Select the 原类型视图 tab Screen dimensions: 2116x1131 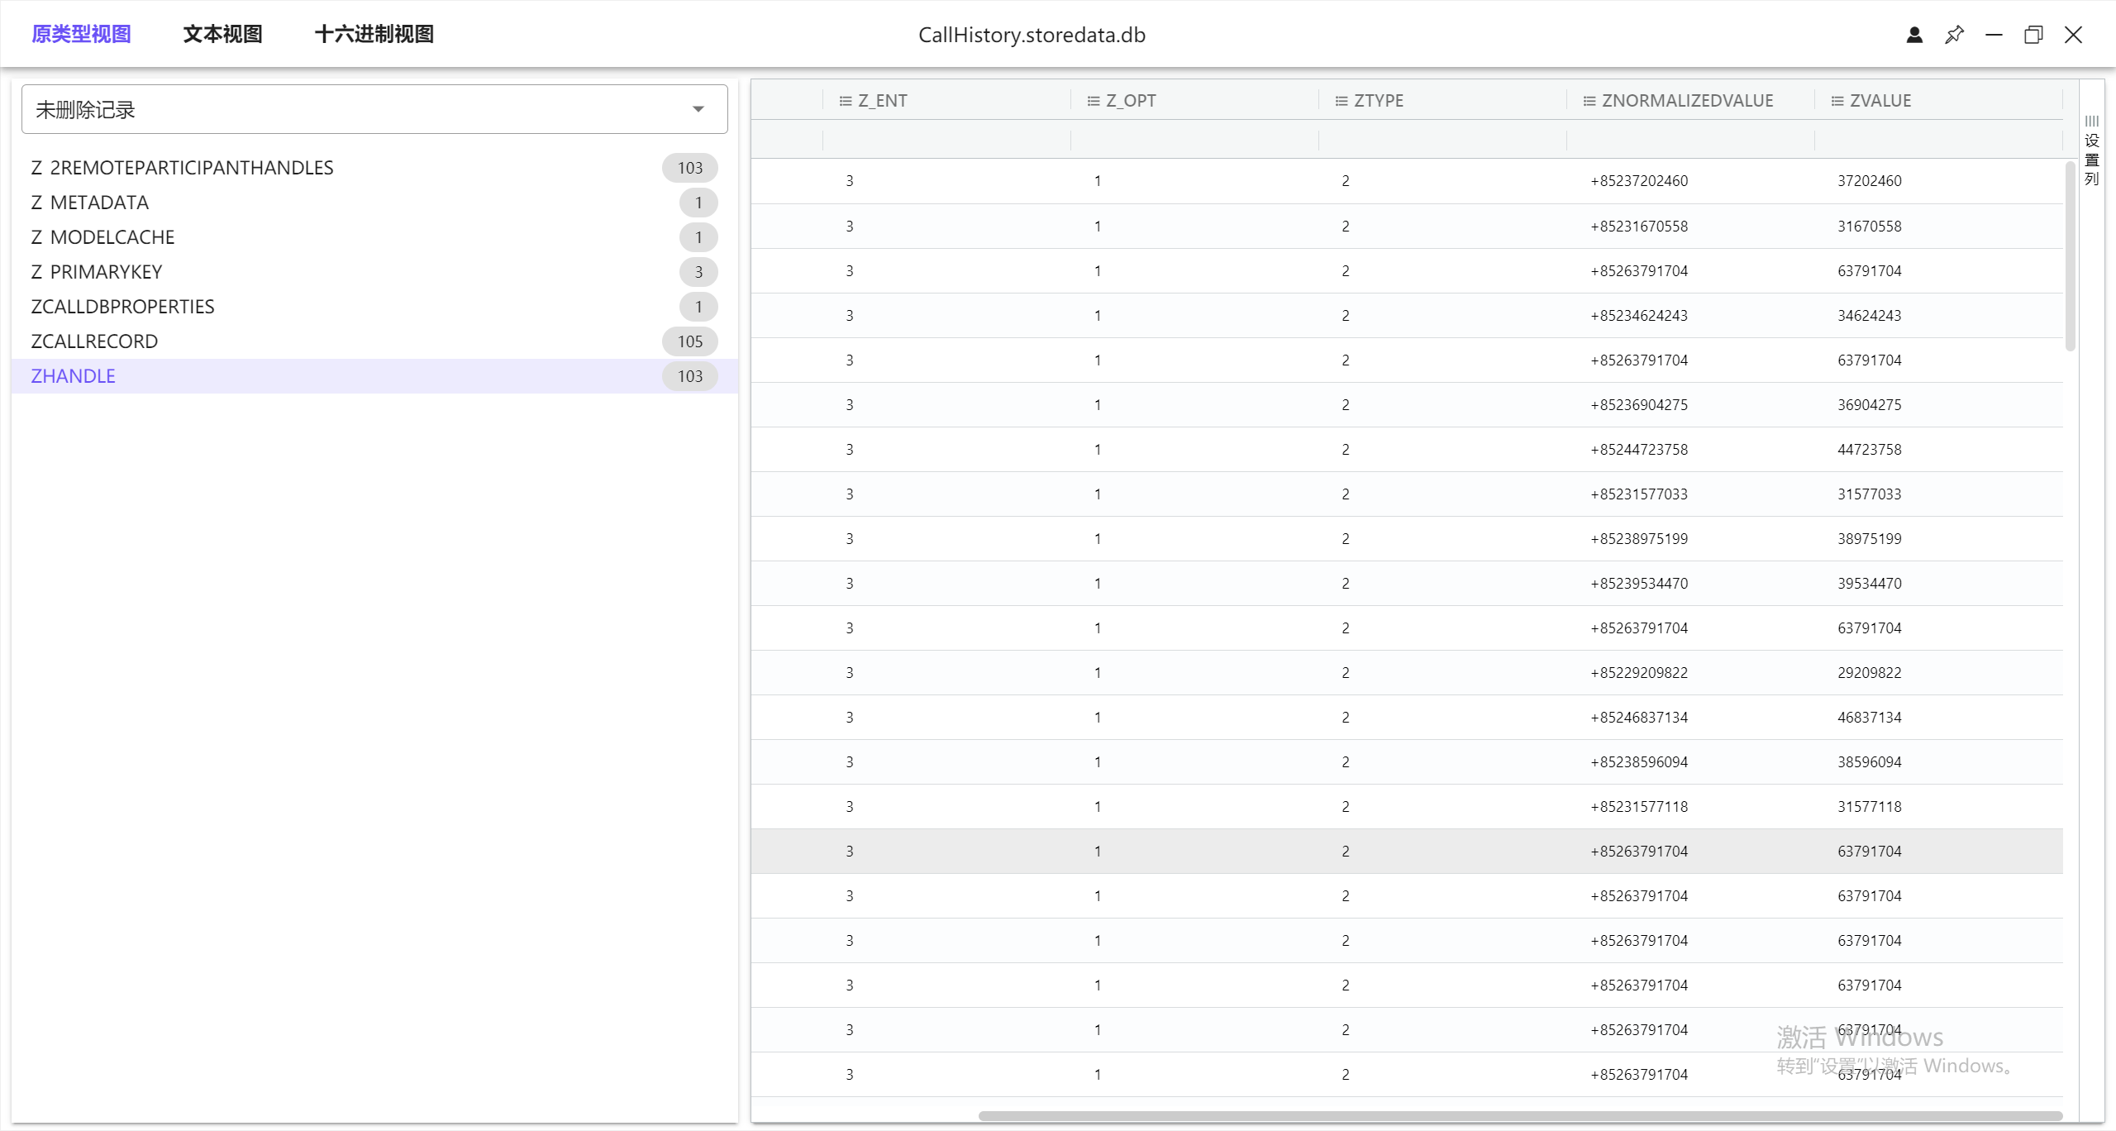(81, 34)
